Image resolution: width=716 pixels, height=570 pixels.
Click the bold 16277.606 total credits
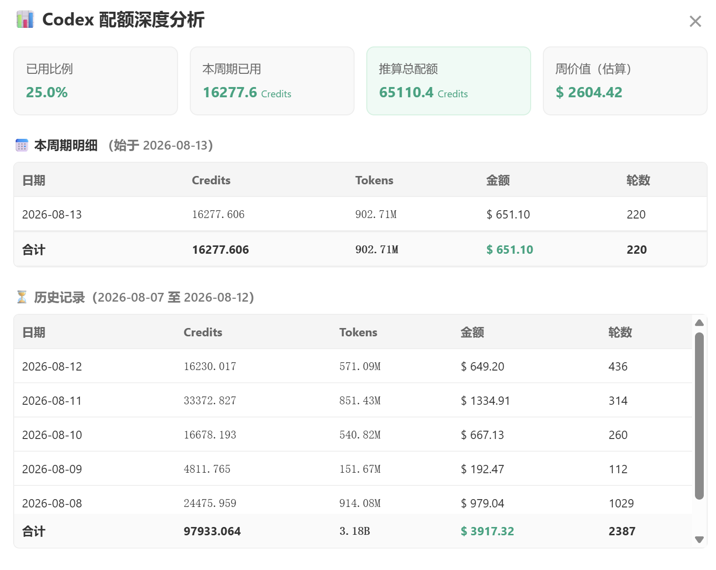click(x=221, y=250)
